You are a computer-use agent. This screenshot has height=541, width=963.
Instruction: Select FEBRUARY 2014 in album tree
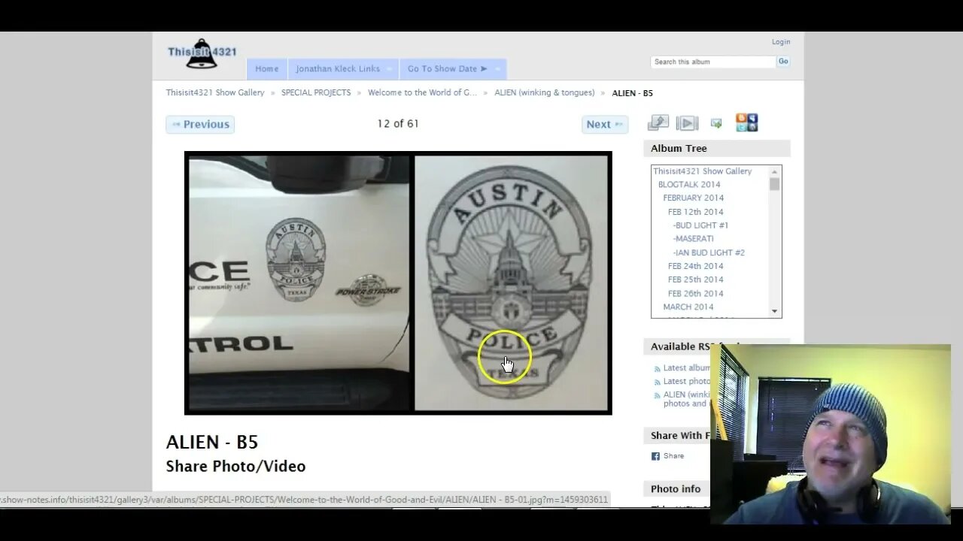[x=693, y=198]
